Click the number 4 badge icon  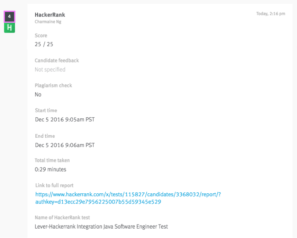(9, 17)
